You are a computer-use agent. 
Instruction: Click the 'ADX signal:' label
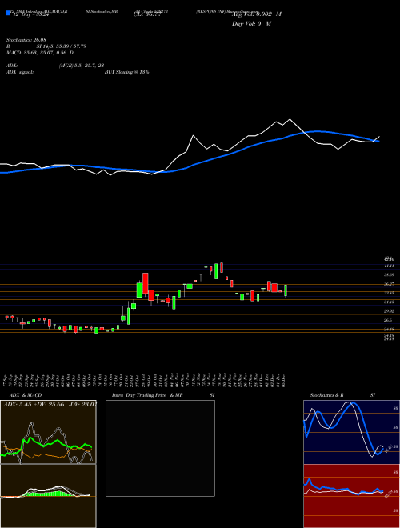[20, 72]
